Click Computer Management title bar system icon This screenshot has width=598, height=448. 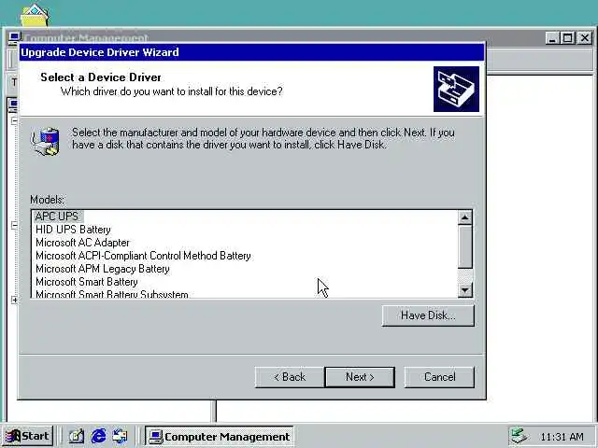14,37
